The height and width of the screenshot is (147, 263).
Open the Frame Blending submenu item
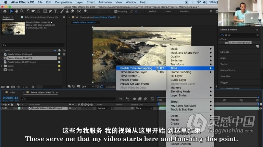(x=190, y=72)
